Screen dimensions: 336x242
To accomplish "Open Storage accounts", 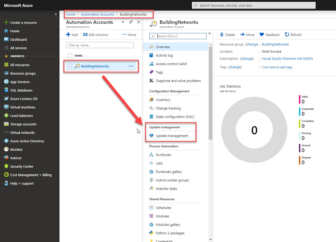I will pyautogui.click(x=23, y=124).
